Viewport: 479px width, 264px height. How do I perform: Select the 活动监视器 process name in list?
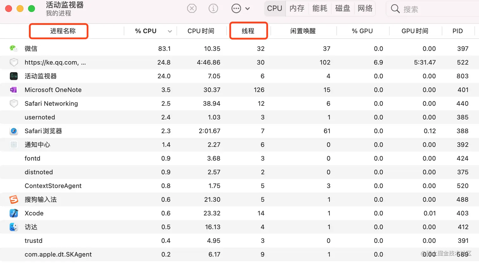pyautogui.click(x=41, y=76)
